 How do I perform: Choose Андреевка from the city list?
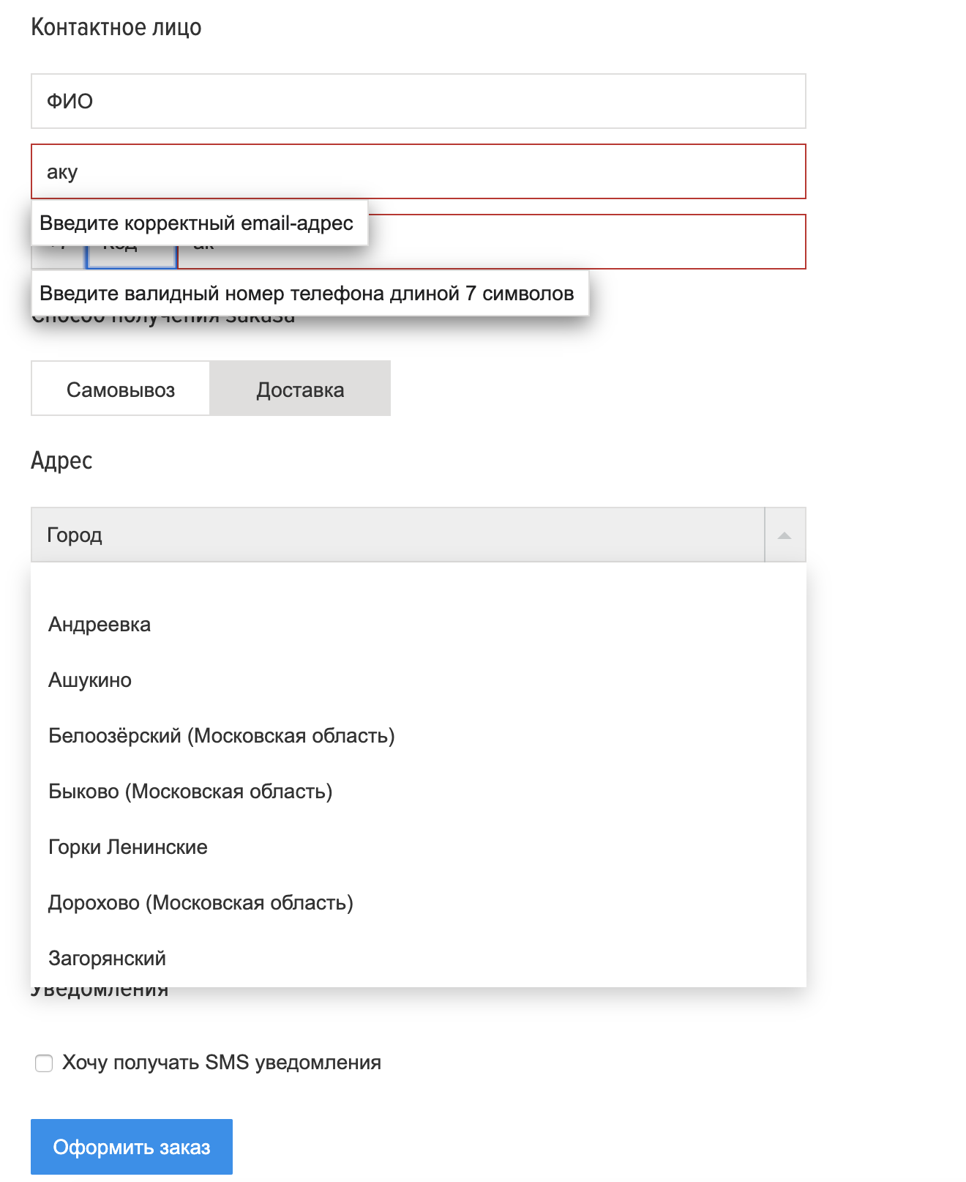(418, 625)
